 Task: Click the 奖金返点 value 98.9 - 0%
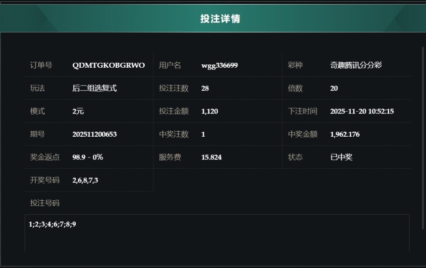coord(87,157)
